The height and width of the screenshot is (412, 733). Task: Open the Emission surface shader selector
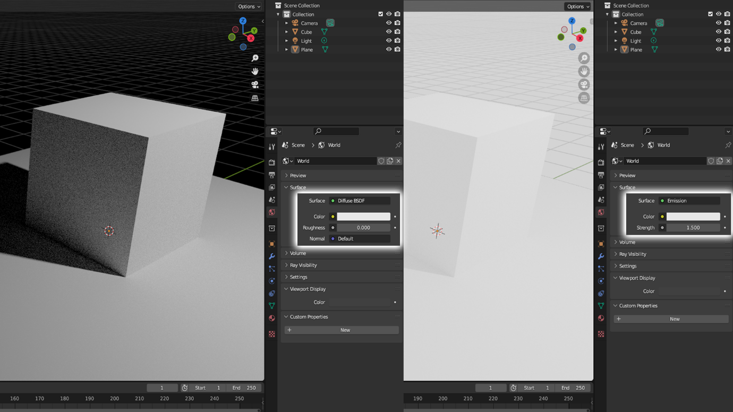coord(689,201)
